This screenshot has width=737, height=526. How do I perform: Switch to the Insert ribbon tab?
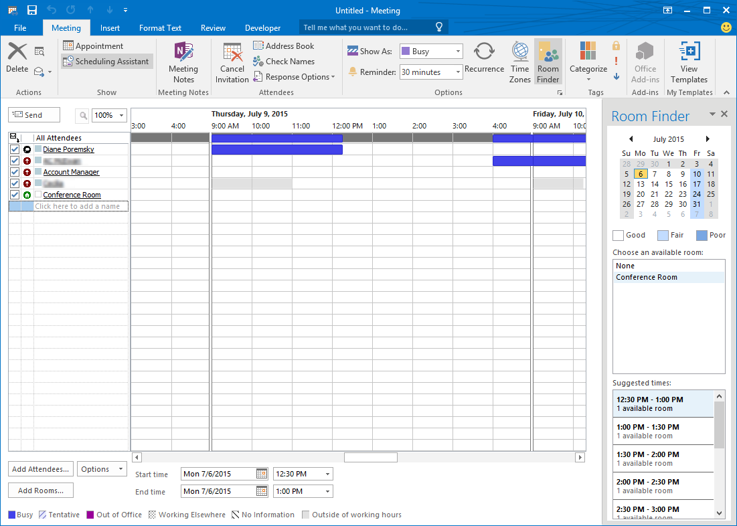(109, 27)
